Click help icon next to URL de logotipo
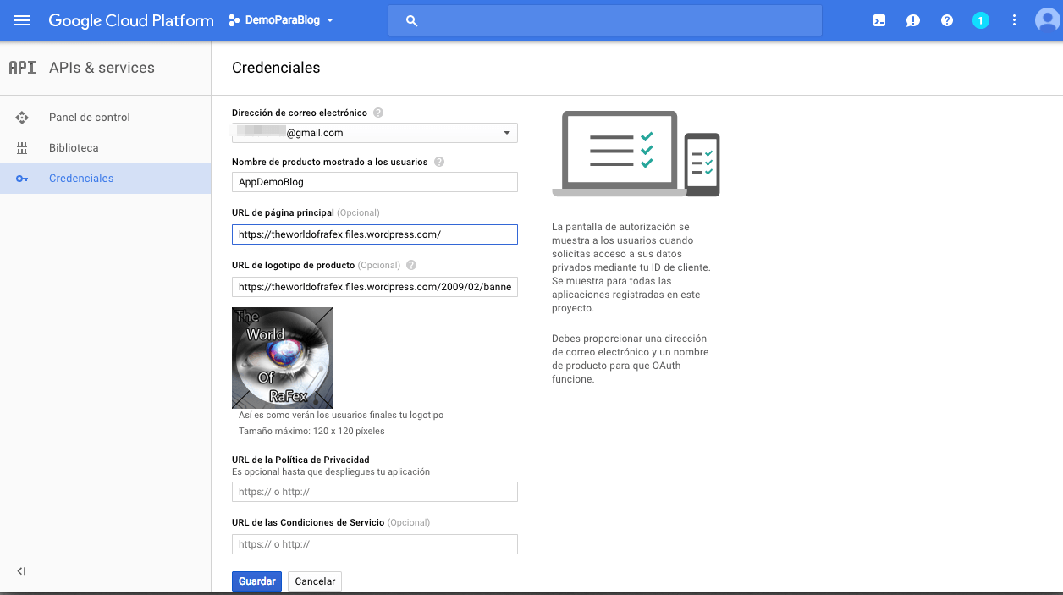Image resolution: width=1063 pixels, height=595 pixels. (x=411, y=265)
